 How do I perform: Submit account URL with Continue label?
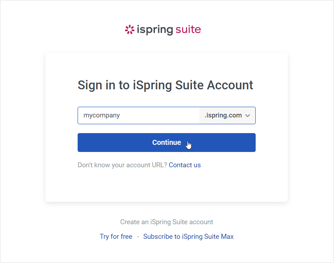click(167, 142)
